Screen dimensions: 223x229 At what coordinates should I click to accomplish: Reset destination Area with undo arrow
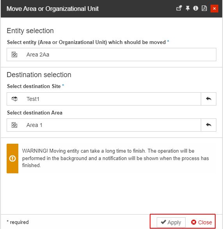209,125
